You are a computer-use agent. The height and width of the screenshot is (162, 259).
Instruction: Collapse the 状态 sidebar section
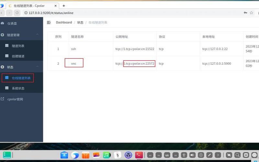tap(21, 67)
